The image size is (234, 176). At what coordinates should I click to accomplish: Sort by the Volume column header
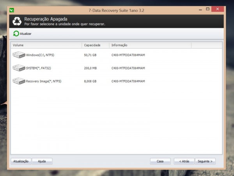(x=46, y=45)
